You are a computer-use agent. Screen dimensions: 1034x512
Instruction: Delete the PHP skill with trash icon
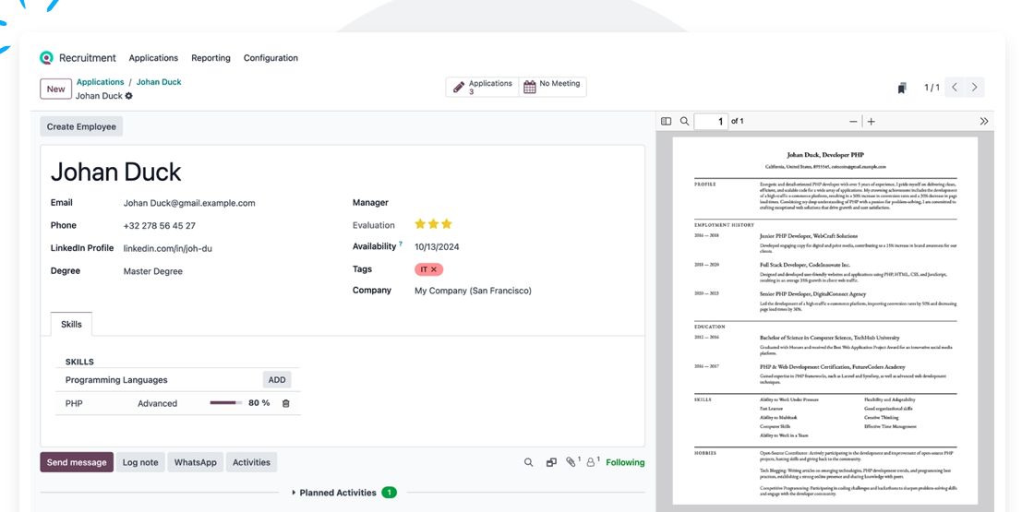tap(285, 403)
